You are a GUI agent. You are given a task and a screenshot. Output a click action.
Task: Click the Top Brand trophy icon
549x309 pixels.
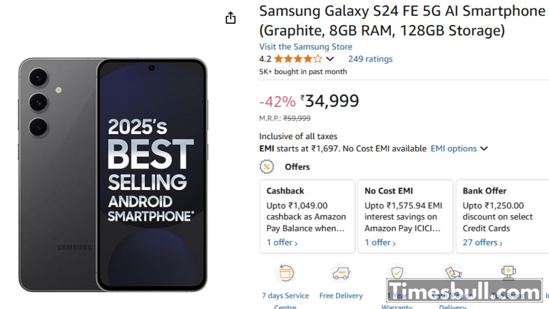coord(508,271)
